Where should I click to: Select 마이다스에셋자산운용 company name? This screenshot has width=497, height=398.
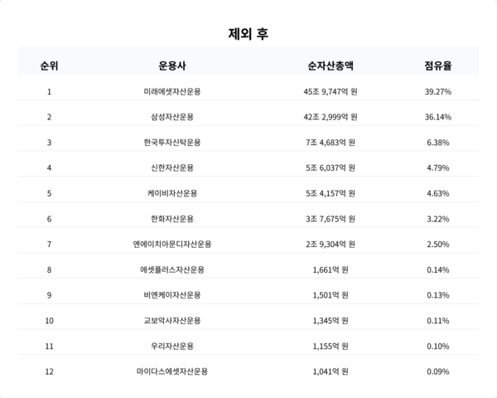point(172,371)
